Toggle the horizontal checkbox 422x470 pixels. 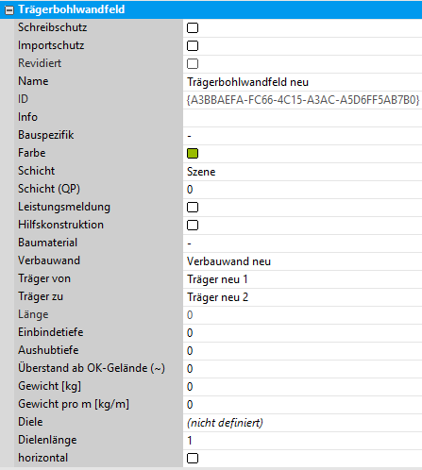[193, 458]
